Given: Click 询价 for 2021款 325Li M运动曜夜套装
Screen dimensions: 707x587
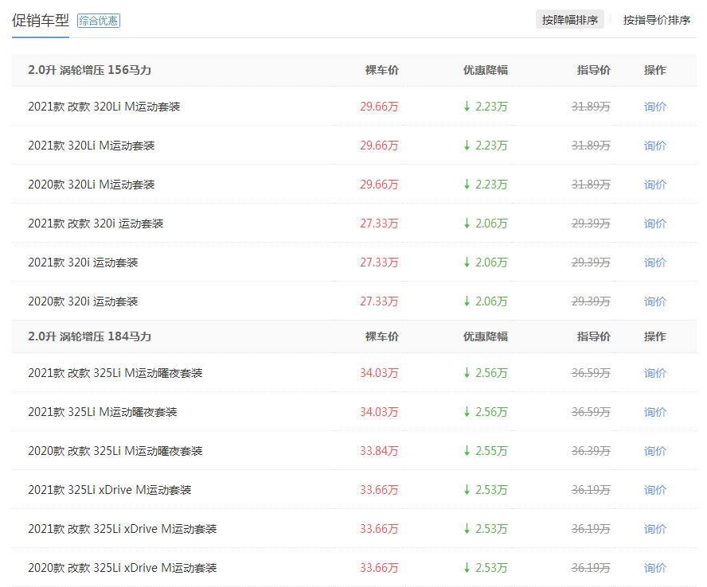Looking at the screenshot, I should tap(654, 412).
